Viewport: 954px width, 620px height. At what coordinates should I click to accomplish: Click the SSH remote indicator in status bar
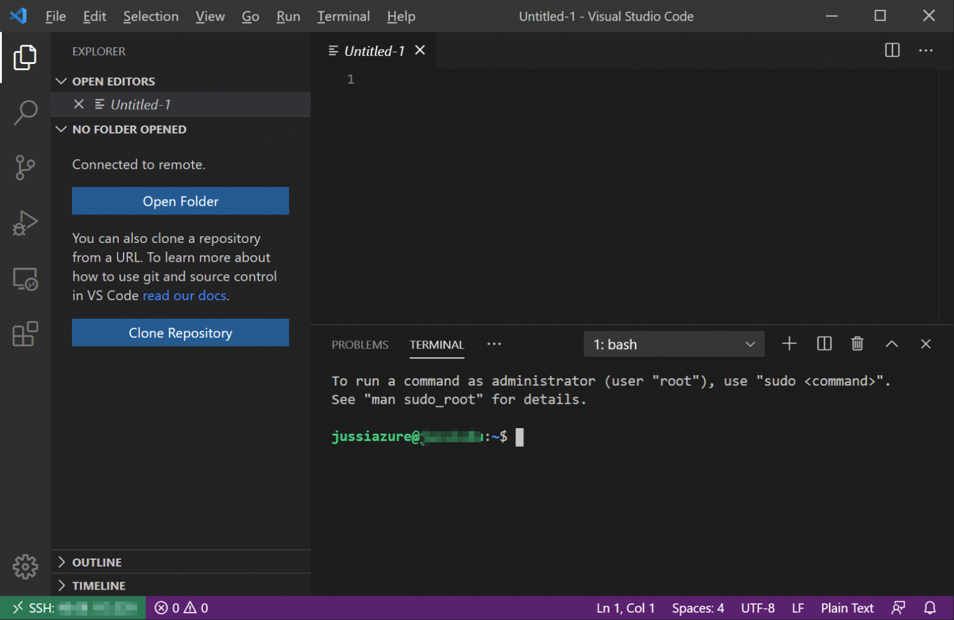(73, 608)
